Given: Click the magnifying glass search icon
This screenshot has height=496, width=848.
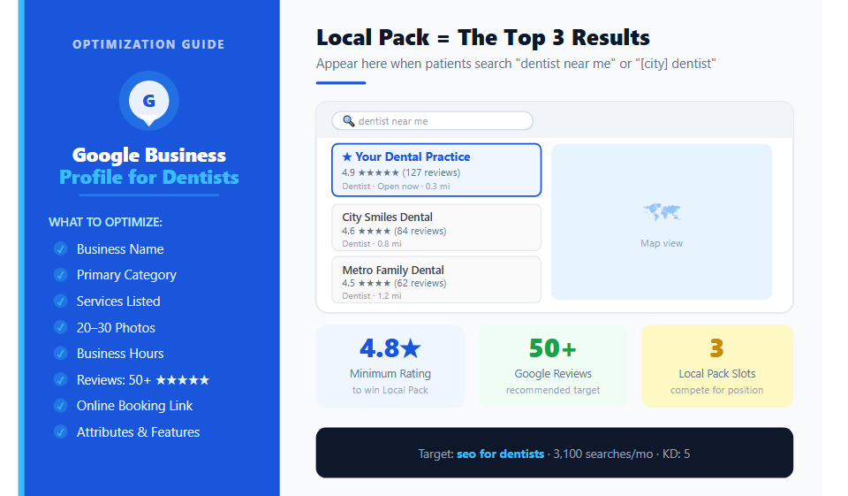Looking at the screenshot, I should click(x=349, y=121).
